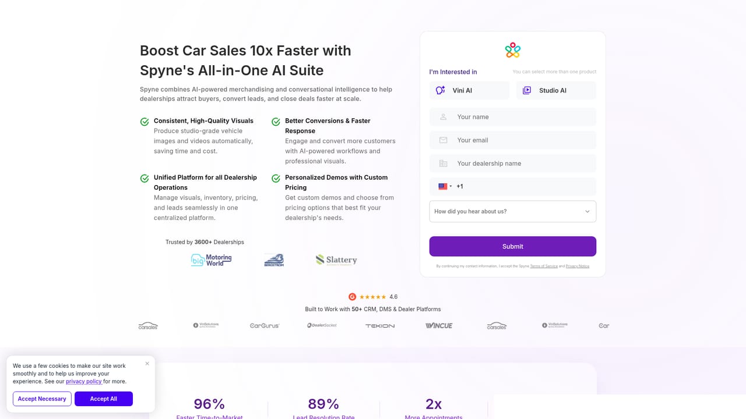Click into the Your email field
746x419 pixels.
(x=513, y=140)
